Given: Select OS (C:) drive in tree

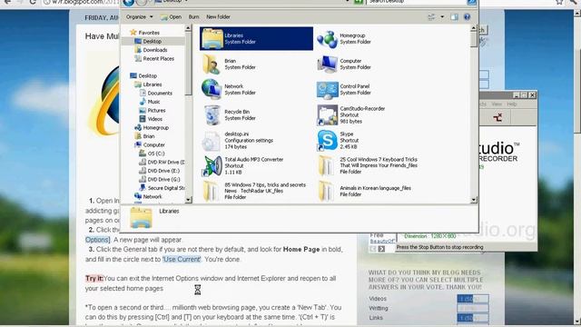Looking at the screenshot, I should pyautogui.click(x=152, y=154).
